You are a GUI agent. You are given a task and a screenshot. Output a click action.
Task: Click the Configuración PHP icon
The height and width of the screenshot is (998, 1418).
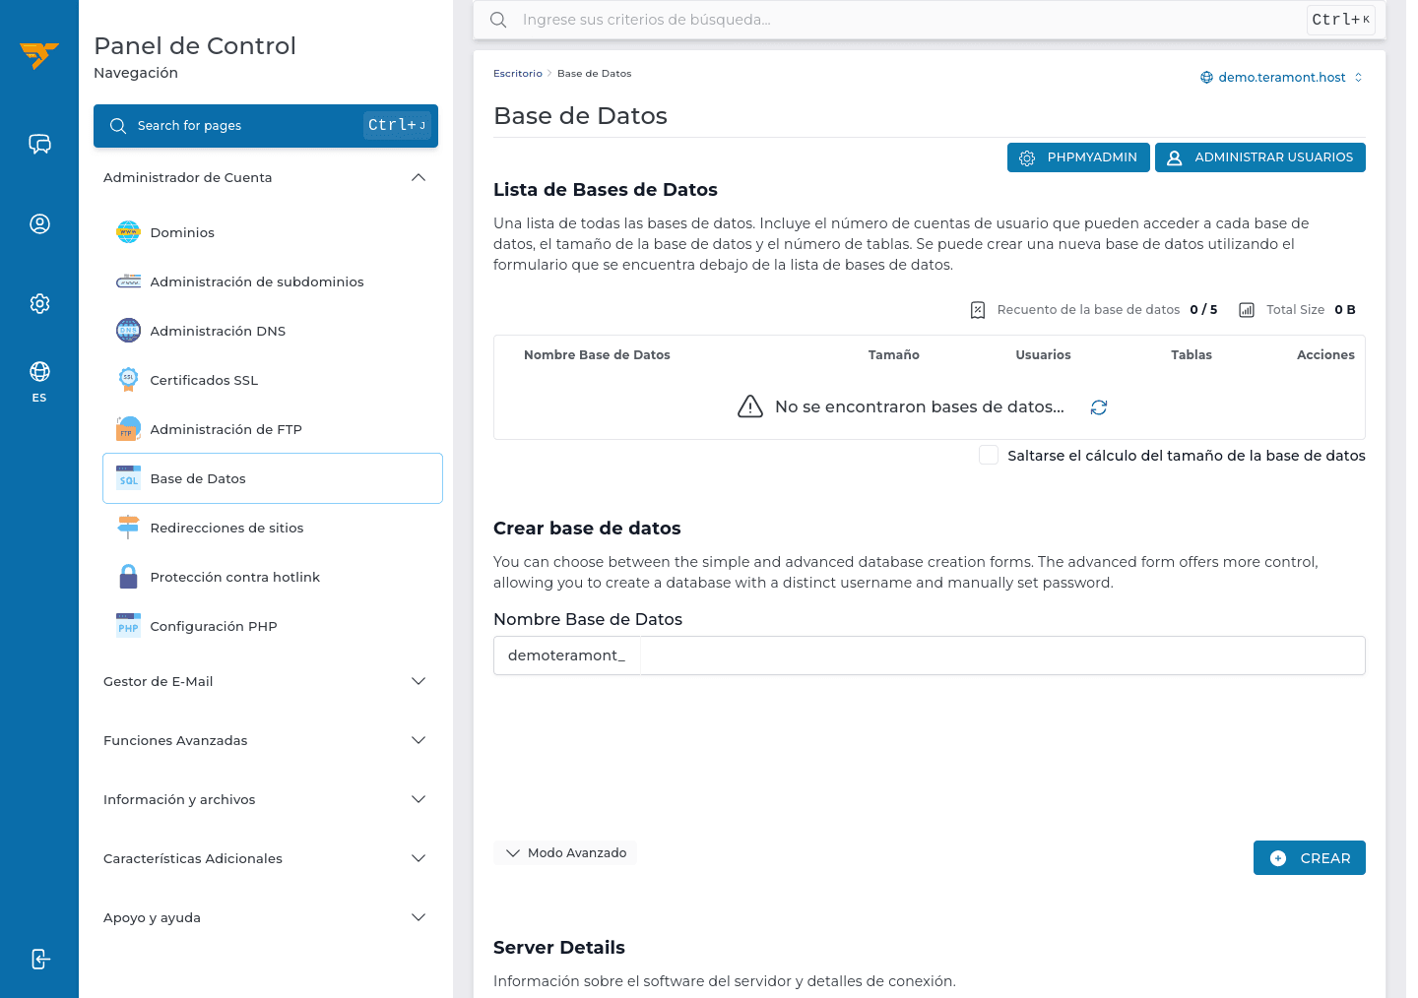point(128,626)
